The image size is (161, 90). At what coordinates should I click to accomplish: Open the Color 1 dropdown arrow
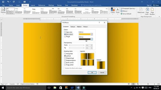click(92, 34)
